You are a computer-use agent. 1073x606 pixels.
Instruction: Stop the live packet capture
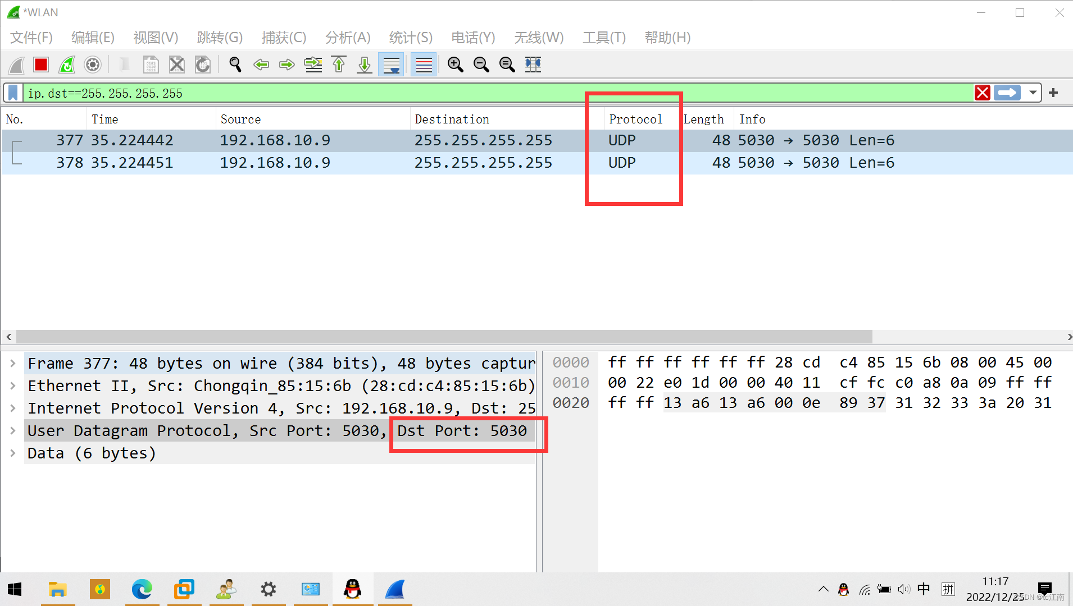point(40,65)
